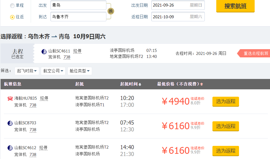This screenshot has height=159, width=270.
Task: Click the 起抵时间 down-arrow sort icon
Action: point(140,84)
